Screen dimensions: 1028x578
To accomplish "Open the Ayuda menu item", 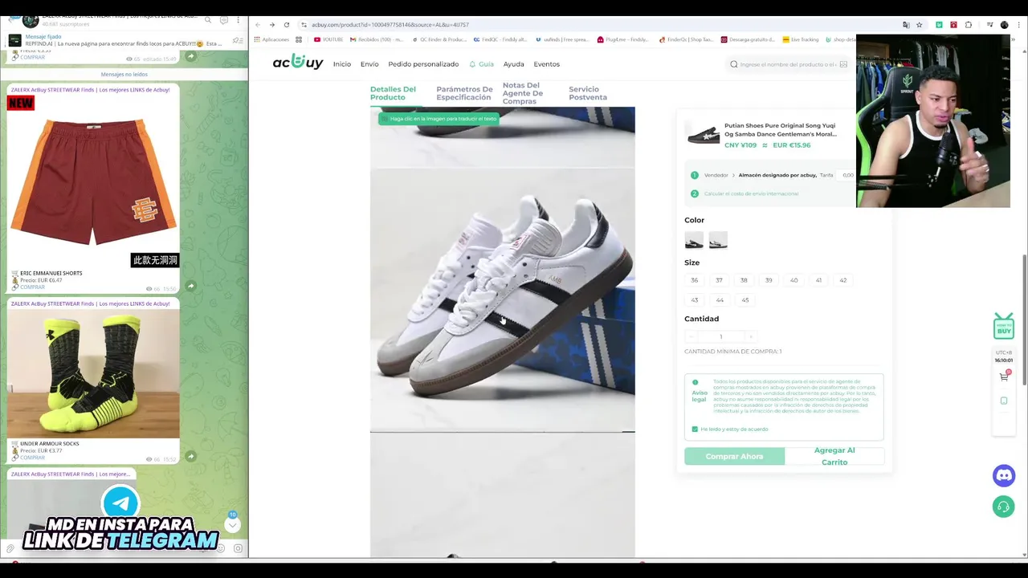I will coord(513,64).
